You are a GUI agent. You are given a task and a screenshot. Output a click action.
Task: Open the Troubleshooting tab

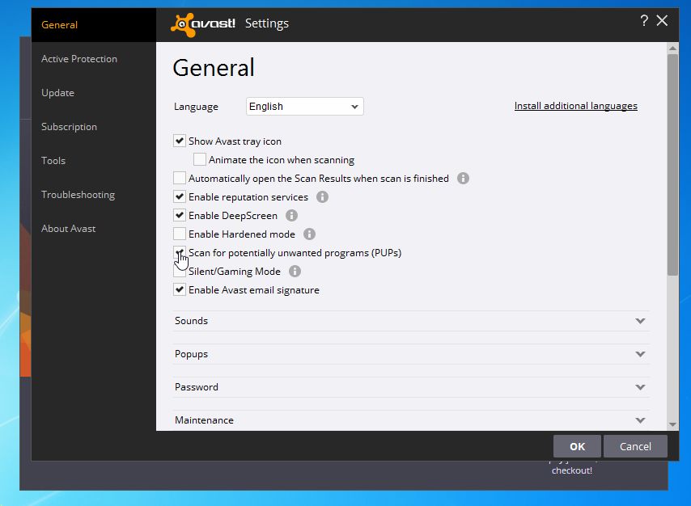93,194
